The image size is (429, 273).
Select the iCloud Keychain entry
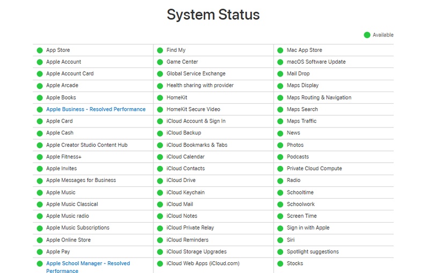[186, 193]
